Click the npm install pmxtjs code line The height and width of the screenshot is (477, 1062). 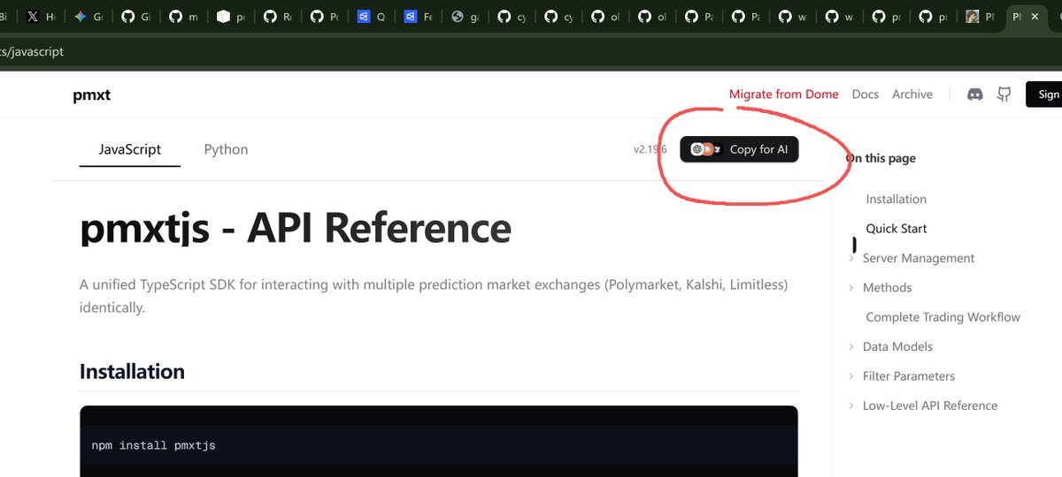pos(154,445)
